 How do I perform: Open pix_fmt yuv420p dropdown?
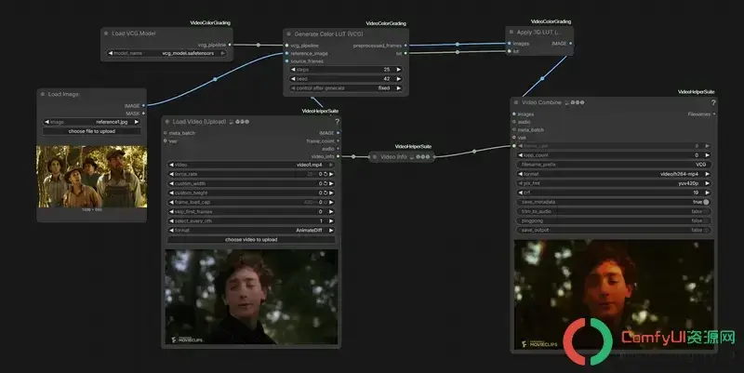[x=614, y=183]
